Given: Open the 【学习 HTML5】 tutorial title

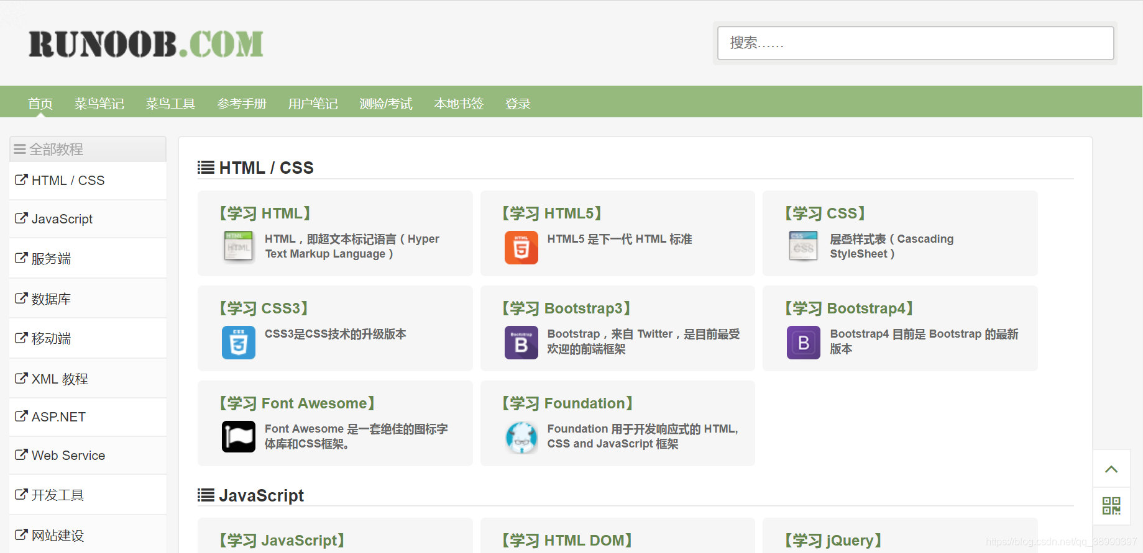Looking at the screenshot, I should (x=552, y=214).
